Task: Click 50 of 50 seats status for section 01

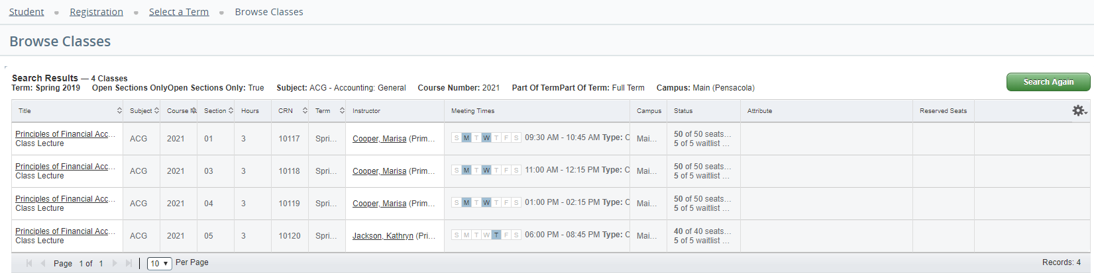Action: click(x=702, y=134)
